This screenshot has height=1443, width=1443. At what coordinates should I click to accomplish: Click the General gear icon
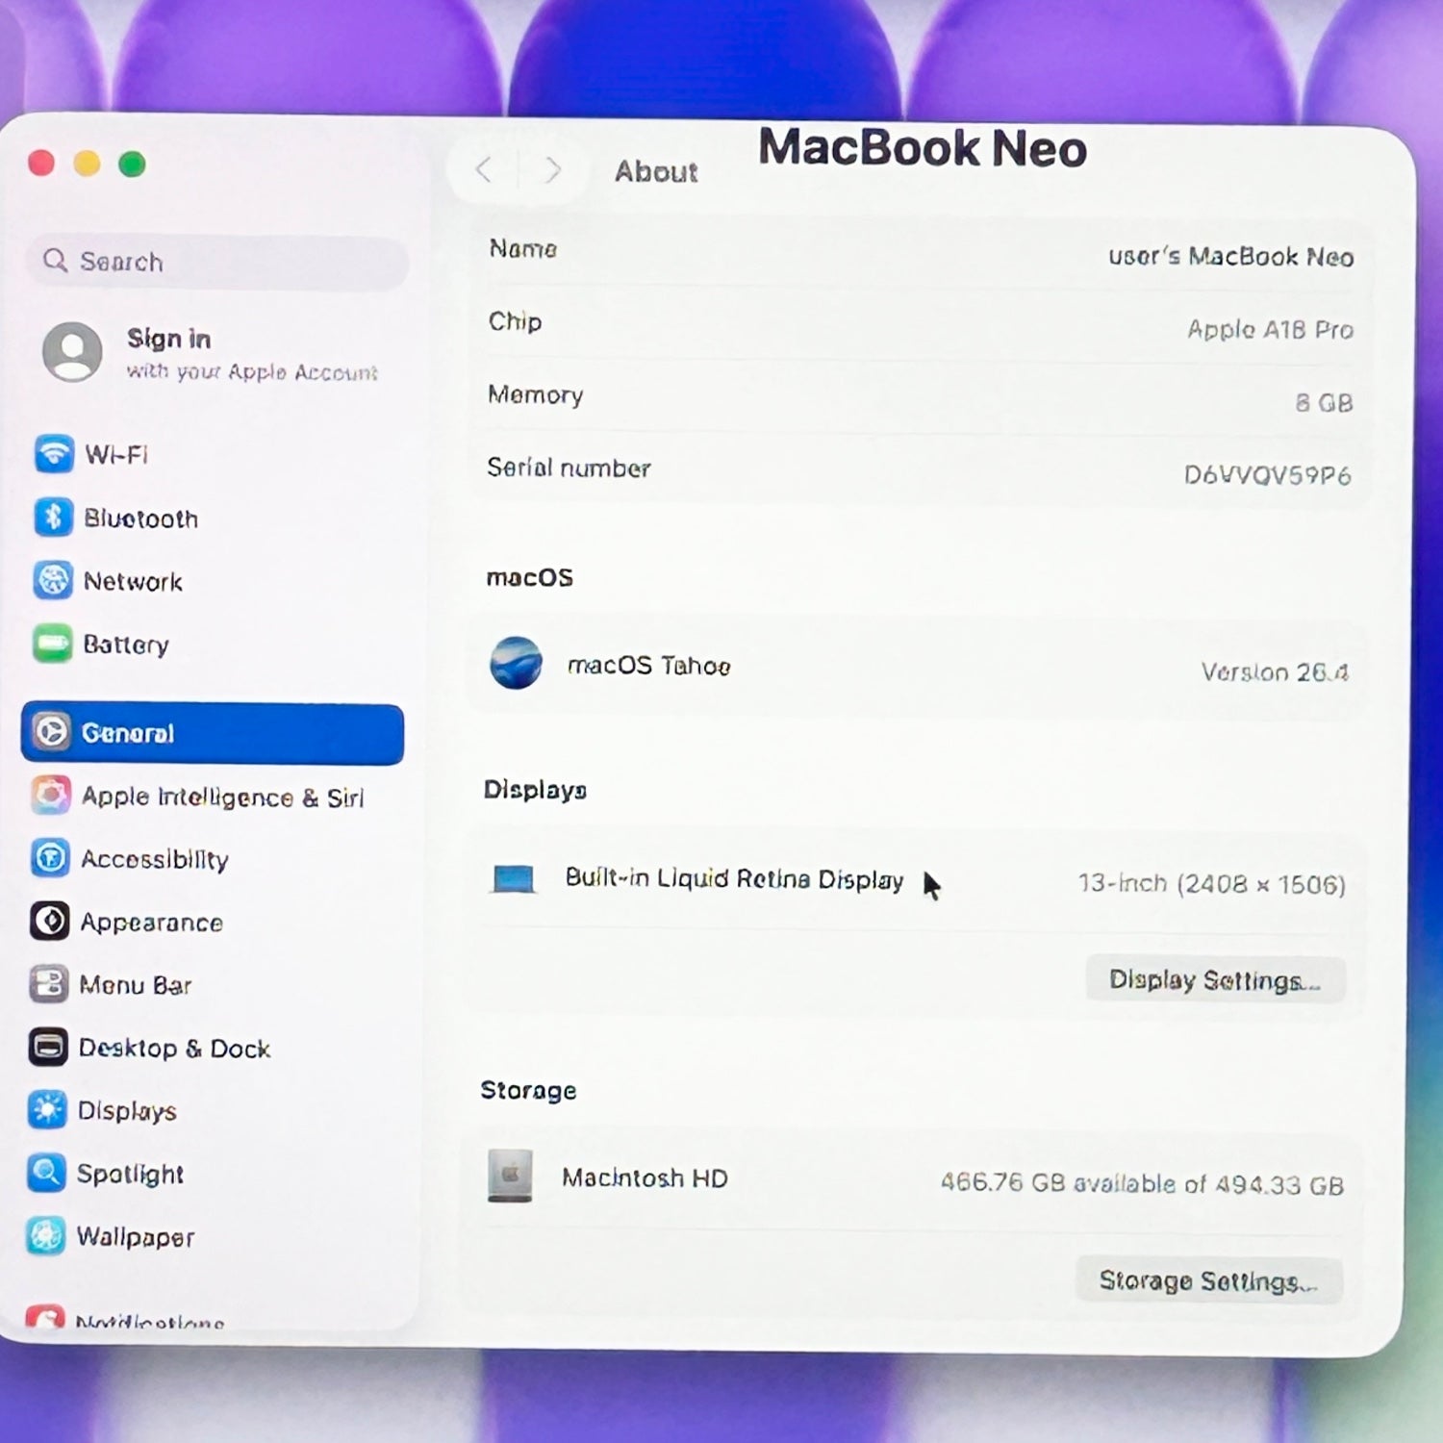(x=51, y=732)
